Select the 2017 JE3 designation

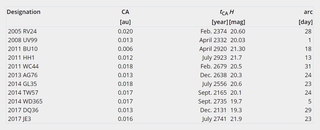pos(20,119)
